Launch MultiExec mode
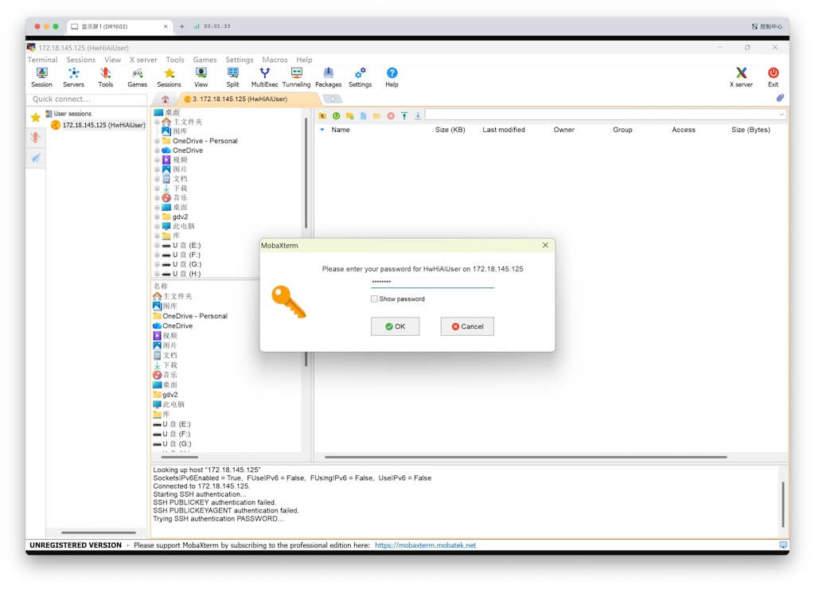 click(x=264, y=76)
